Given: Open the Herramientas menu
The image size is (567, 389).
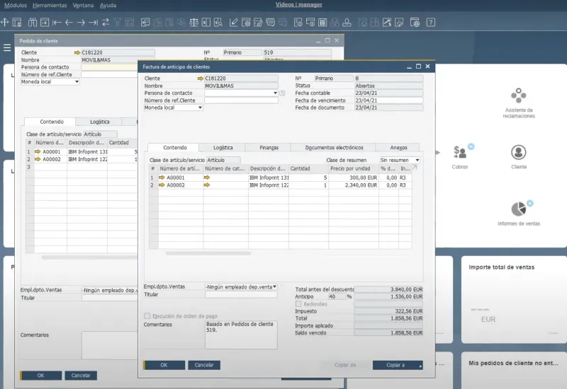Looking at the screenshot, I should (50, 5).
